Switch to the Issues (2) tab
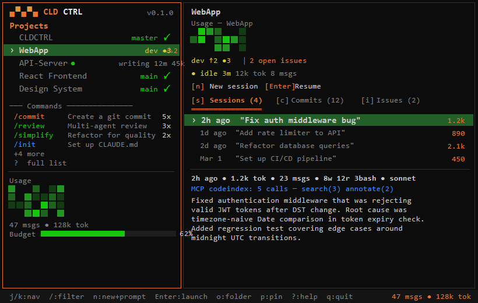Screen dimensions: 478x303 (x=391, y=100)
